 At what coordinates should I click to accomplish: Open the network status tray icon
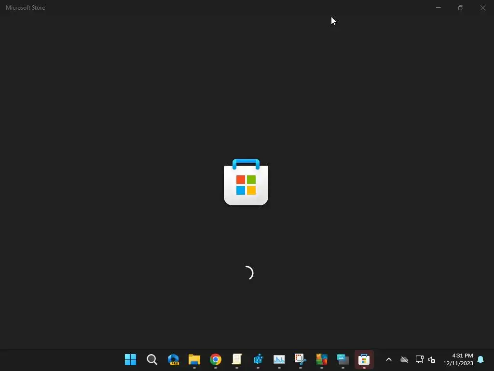pyautogui.click(x=419, y=359)
